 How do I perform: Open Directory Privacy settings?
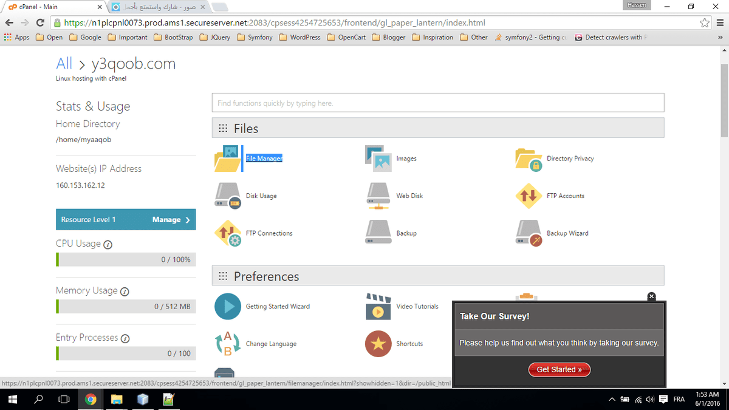pos(571,158)
